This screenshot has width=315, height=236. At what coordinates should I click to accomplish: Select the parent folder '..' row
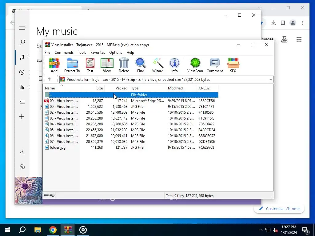pos(131,95)
